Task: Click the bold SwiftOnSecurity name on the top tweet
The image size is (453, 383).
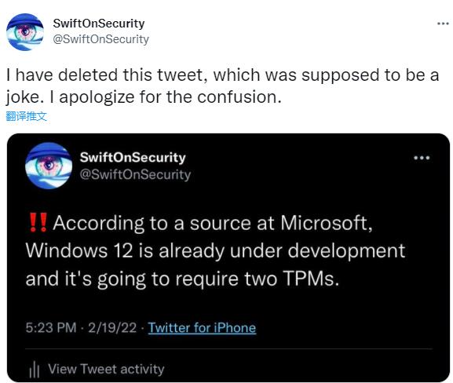Action: click(x=99, y=24)
